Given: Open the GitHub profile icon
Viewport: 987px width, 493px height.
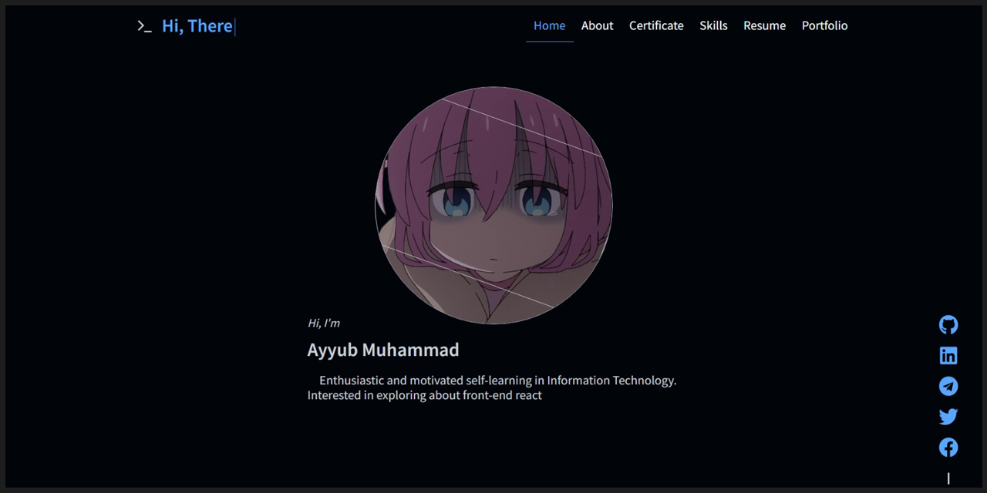Looking at the screenshot, I should click(x=948, y=324).
